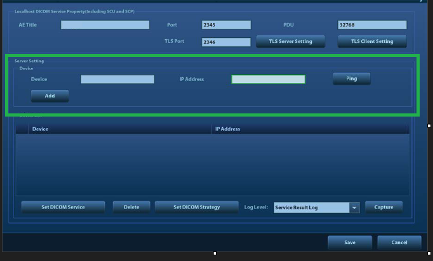Open Set DICOM Strategy
The image size is (433, 261).
pyautogui.click(x=197, y=207)
